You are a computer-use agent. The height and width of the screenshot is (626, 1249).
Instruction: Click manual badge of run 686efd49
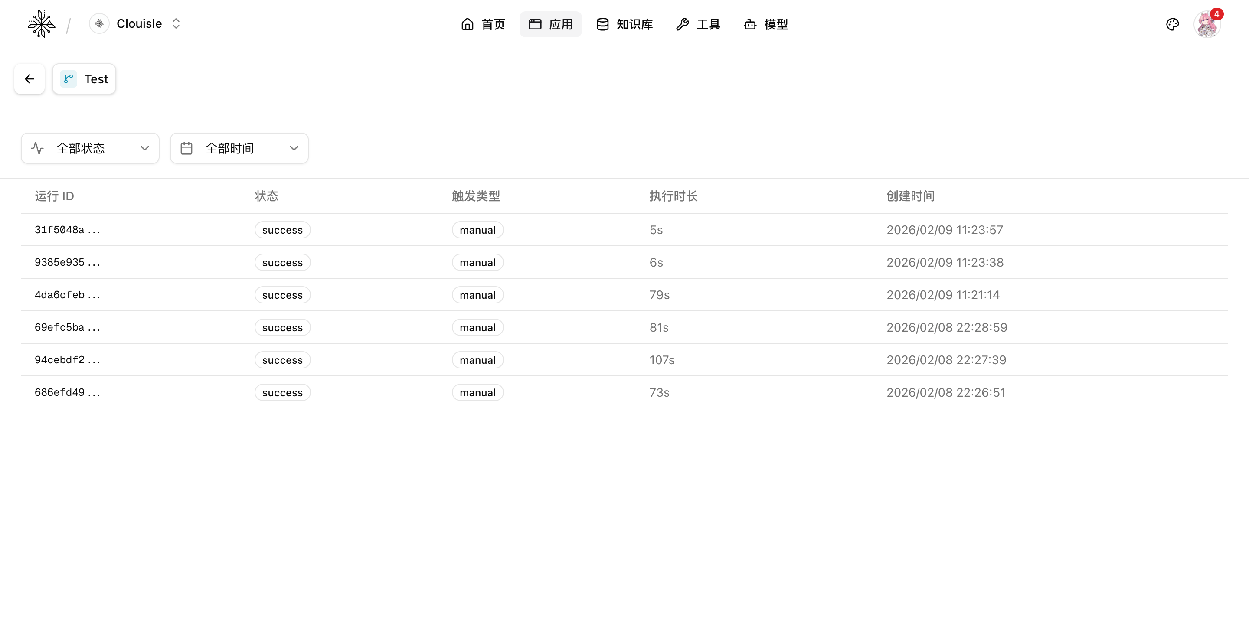coord(477,392)
